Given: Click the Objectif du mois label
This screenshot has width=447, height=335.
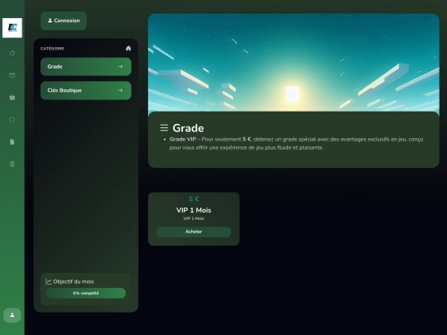Looking at the screenshot, I should click(x=74, y=282).
